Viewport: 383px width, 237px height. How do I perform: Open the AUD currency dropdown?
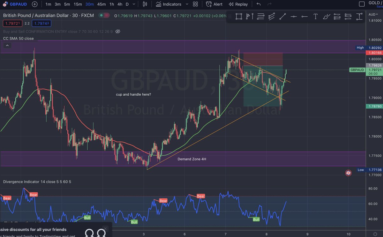(372, 14)
